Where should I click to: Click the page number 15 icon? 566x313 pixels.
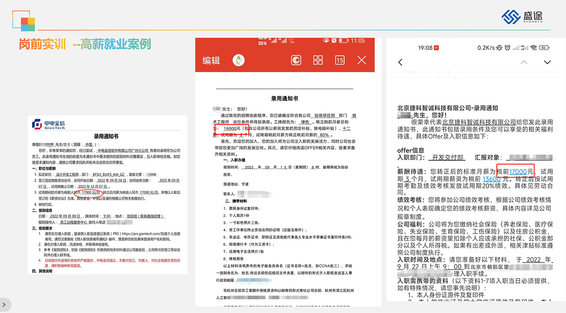(340, 60)
